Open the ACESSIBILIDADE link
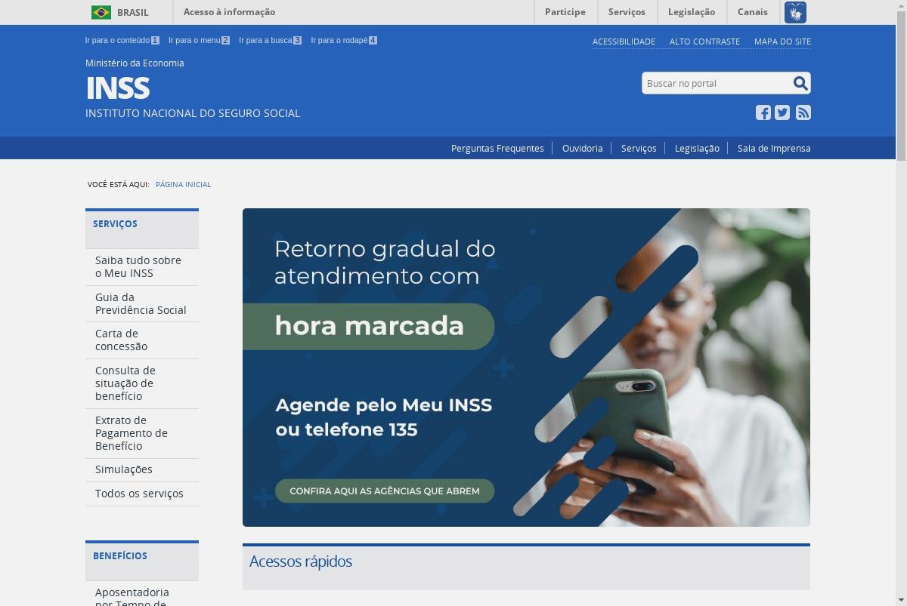907x606 pixels. (624, 42)
